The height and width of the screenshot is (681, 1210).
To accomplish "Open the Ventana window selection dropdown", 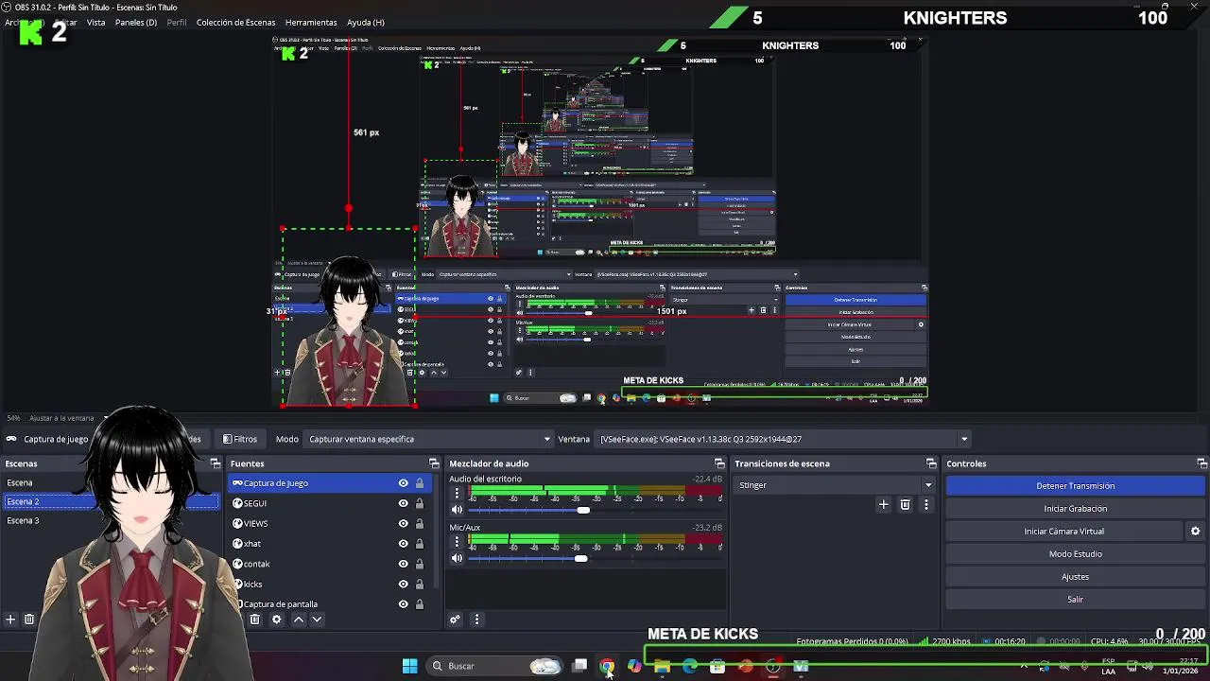I will click(785, 439).
